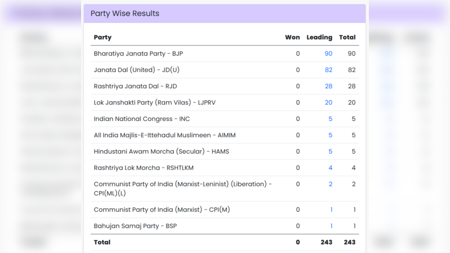Click CPI(ML)(L) leading count 2
Screen dimensions: 450x253
330,184
